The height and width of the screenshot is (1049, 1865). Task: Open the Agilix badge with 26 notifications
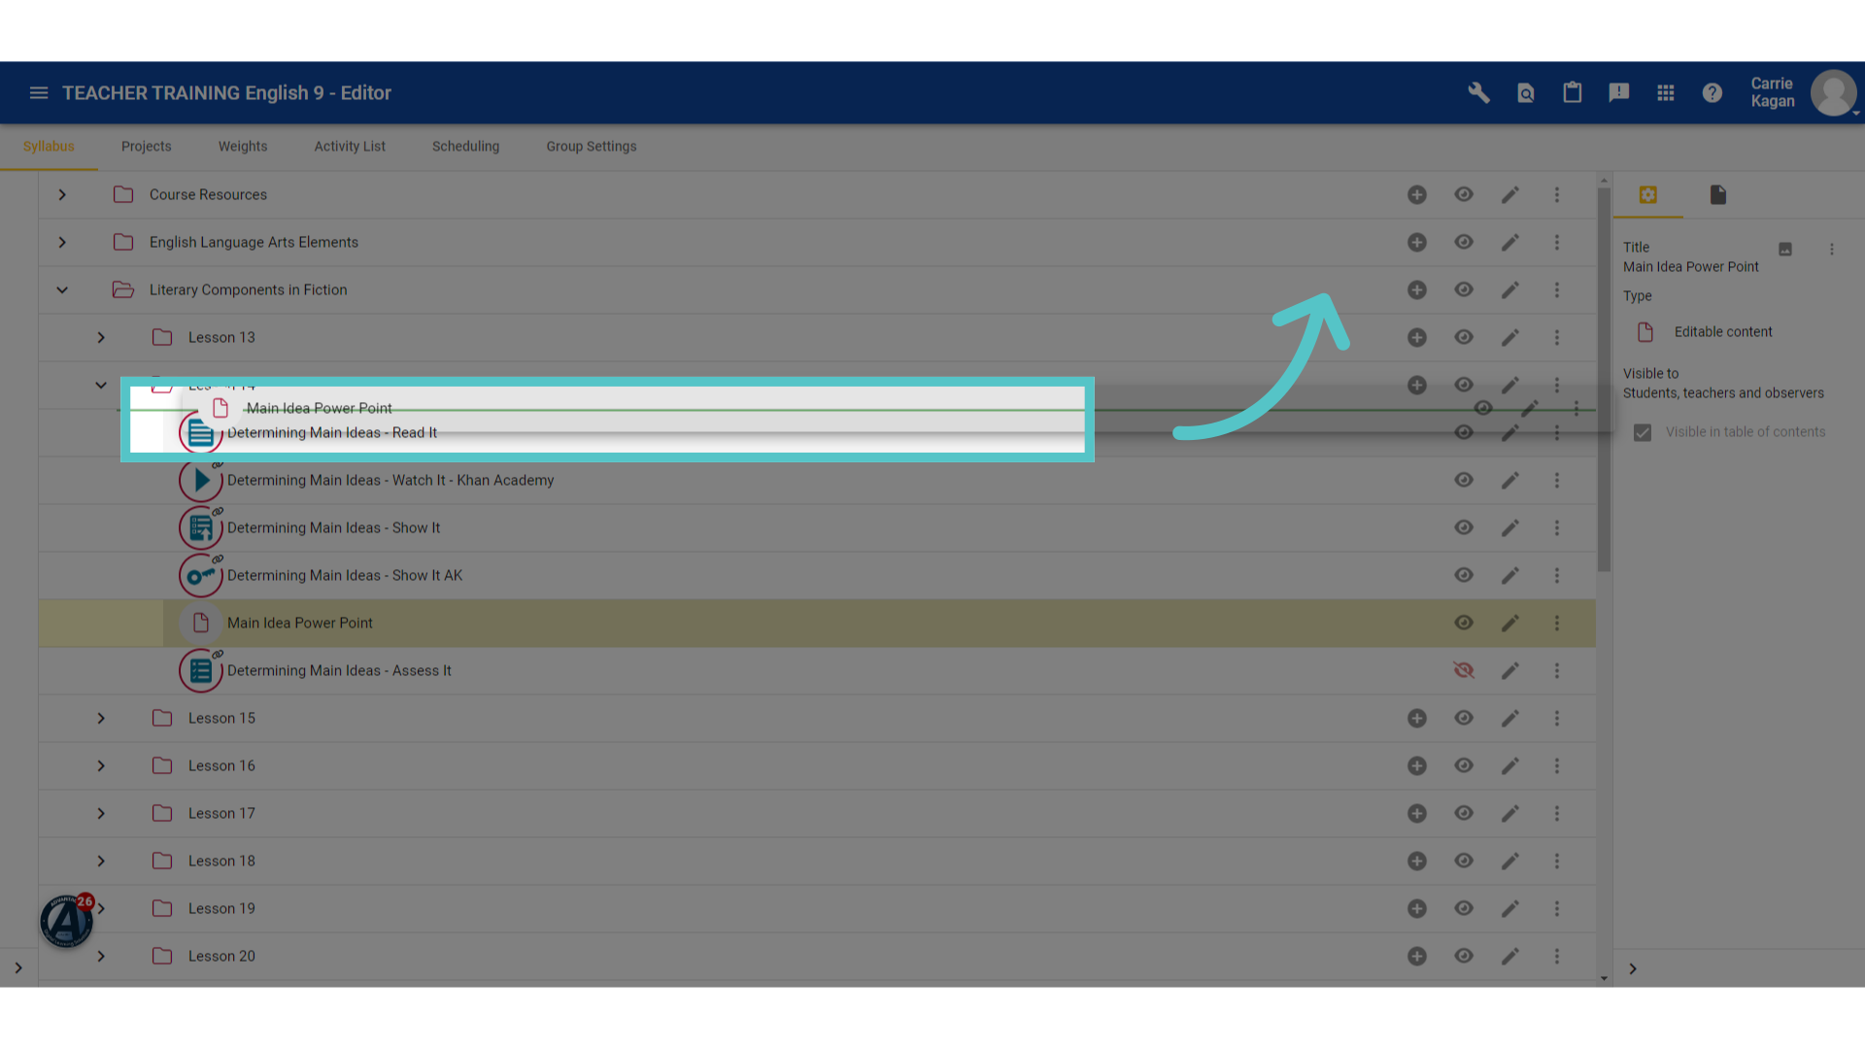click(x=67, y=921)
